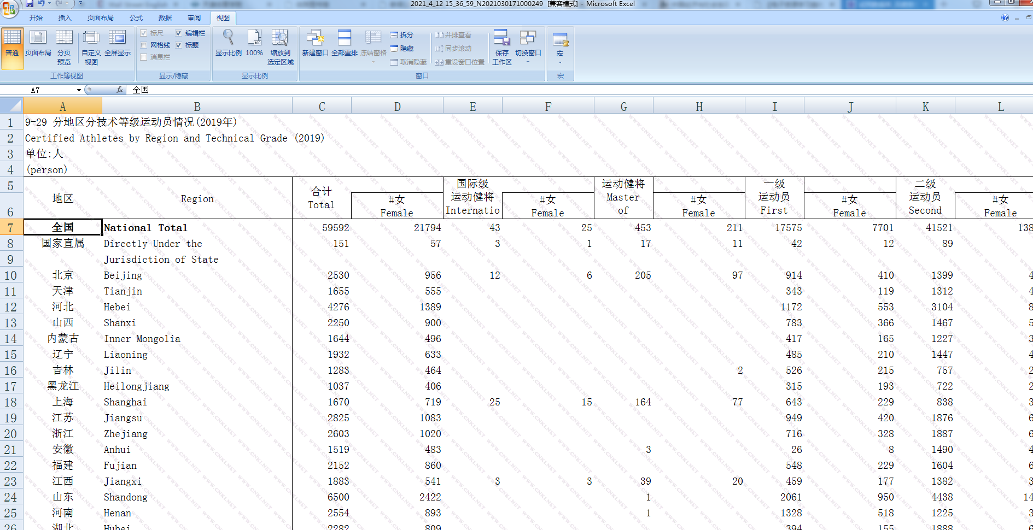This screenshot has width=1033, height=530.
Task: Click the header cell '合计 Total'
Action: pyautogui.click(x=322, y=198)
